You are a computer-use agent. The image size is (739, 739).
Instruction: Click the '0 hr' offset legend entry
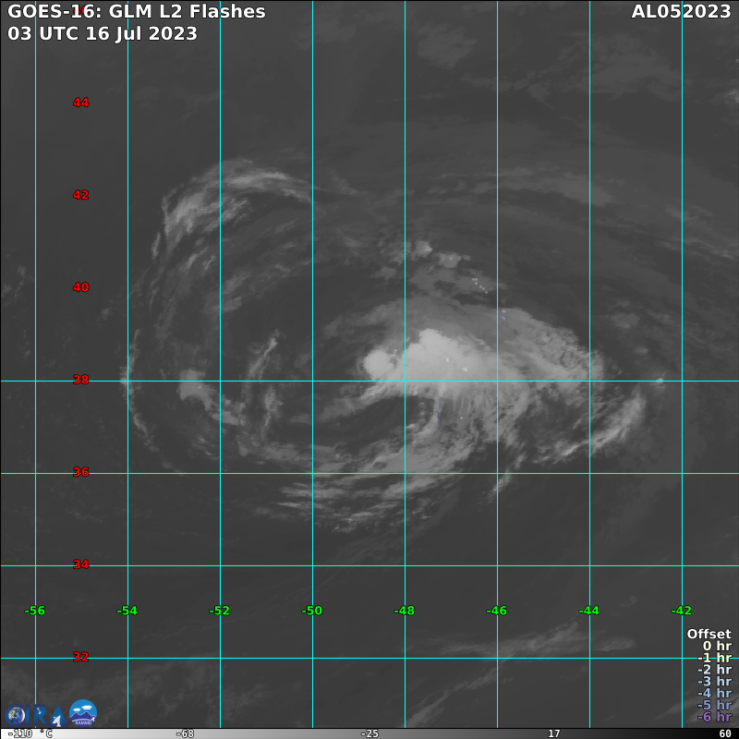[717, 646]
